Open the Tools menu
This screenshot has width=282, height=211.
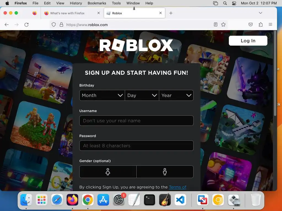116,3
